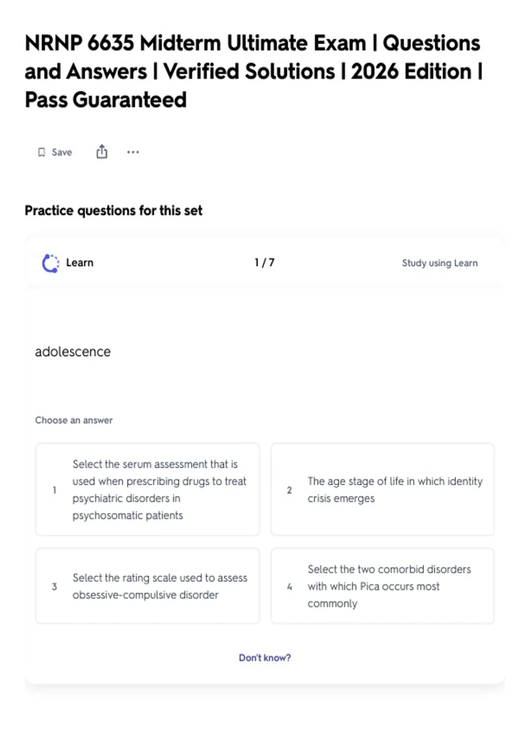Click the bookmark Save icon
The image size is (529, 750).
coord(41,152)
